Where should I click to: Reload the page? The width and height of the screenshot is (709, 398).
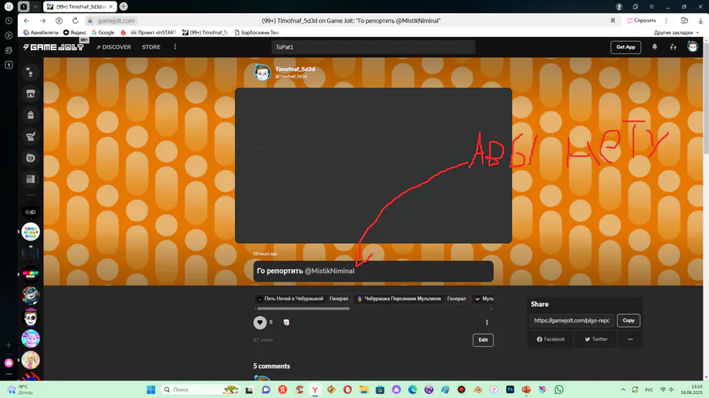click(75, 20)
